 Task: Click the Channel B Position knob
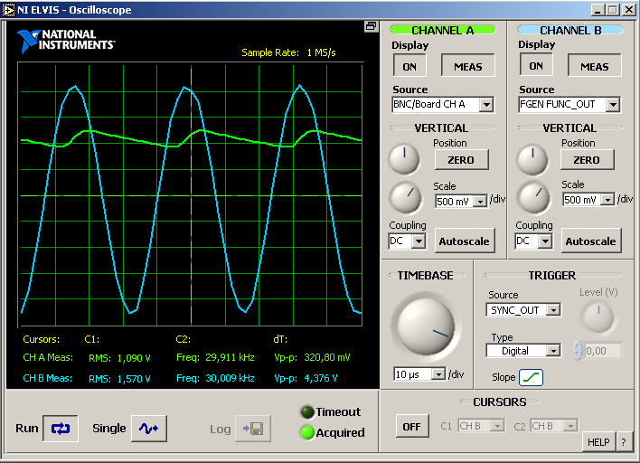(532, 160)
